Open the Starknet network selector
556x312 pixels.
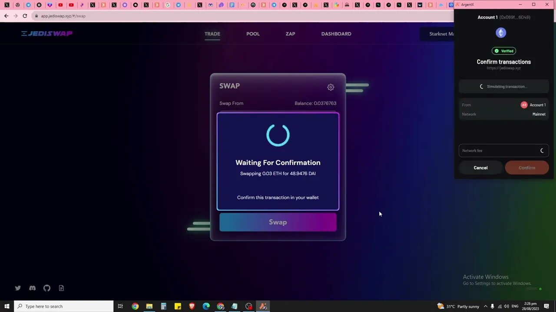click(437, 34)
